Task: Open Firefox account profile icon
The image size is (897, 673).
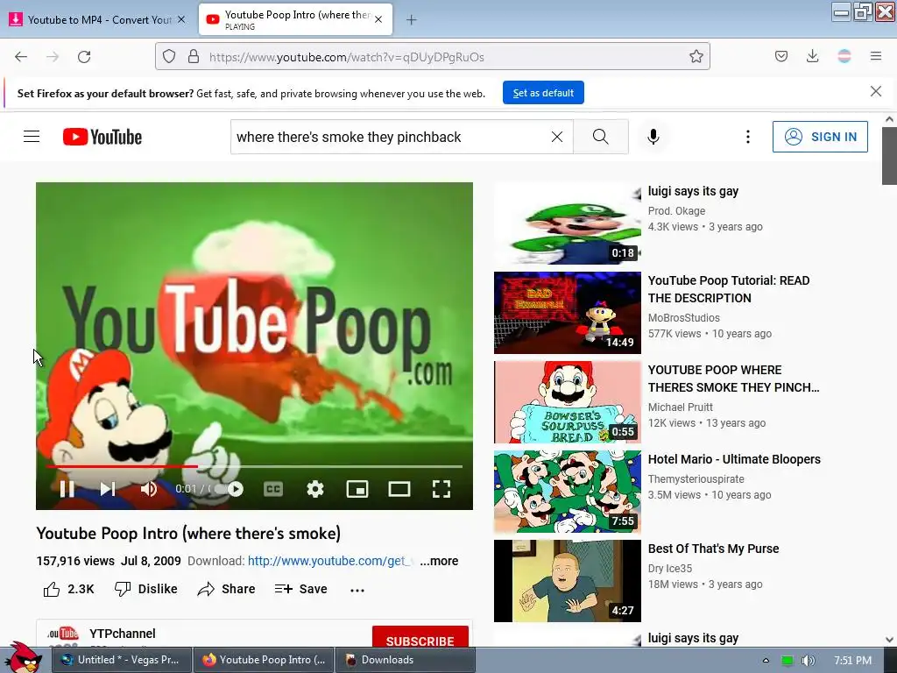Action: pos(844,56)
